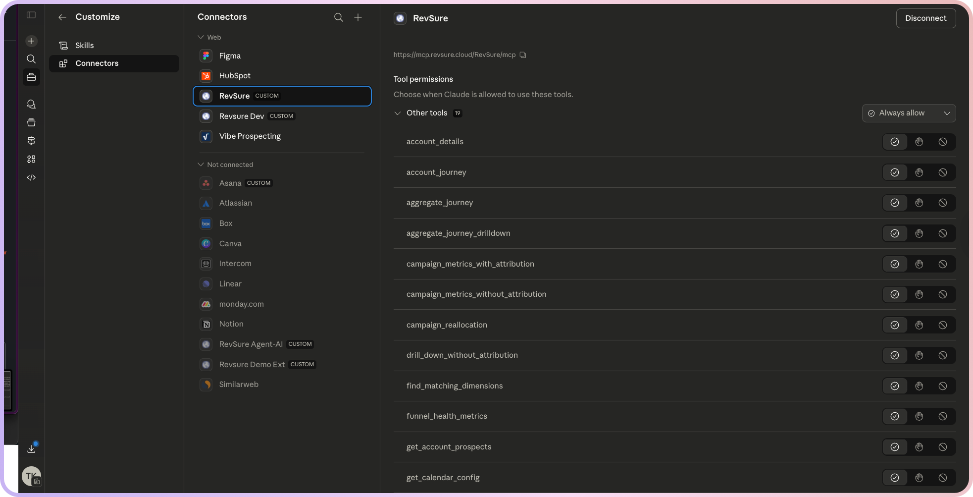Select the Linear connector
973x497 pixels.
click(282, 284)
